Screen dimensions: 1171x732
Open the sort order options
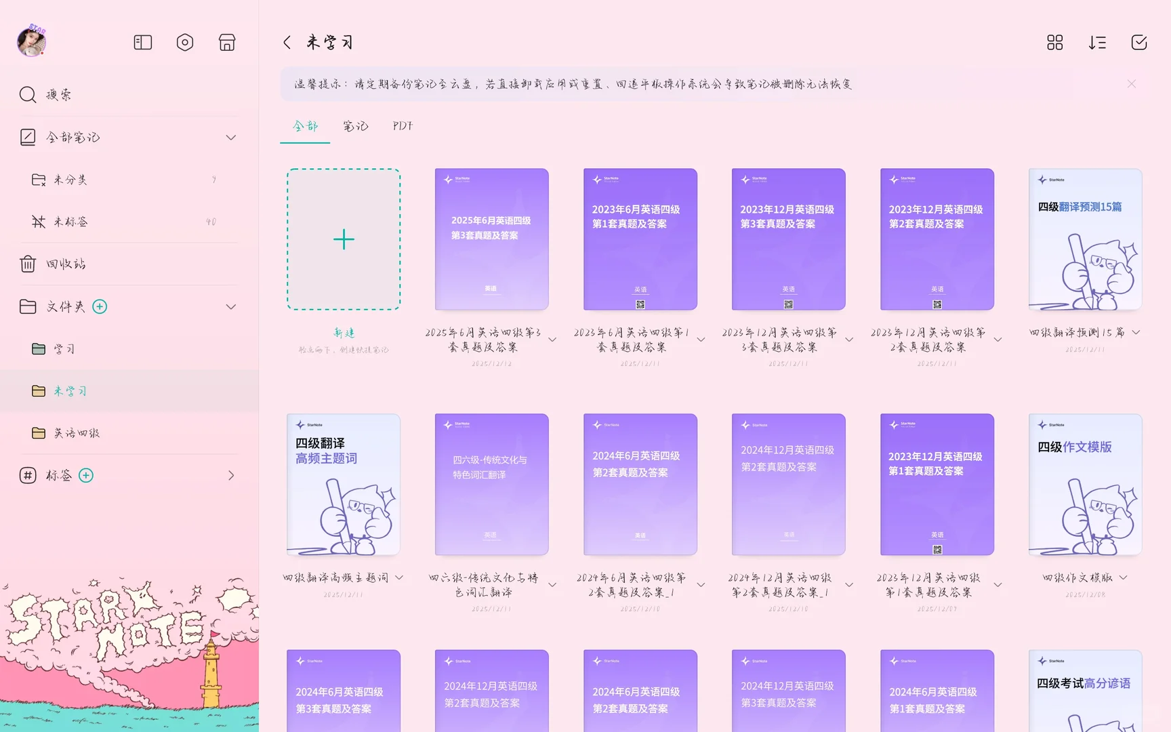(1097, 42)
